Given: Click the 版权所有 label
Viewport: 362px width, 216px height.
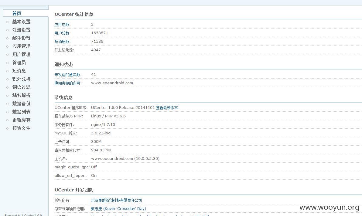Looking at the screenshot, I should pos(63,200).
